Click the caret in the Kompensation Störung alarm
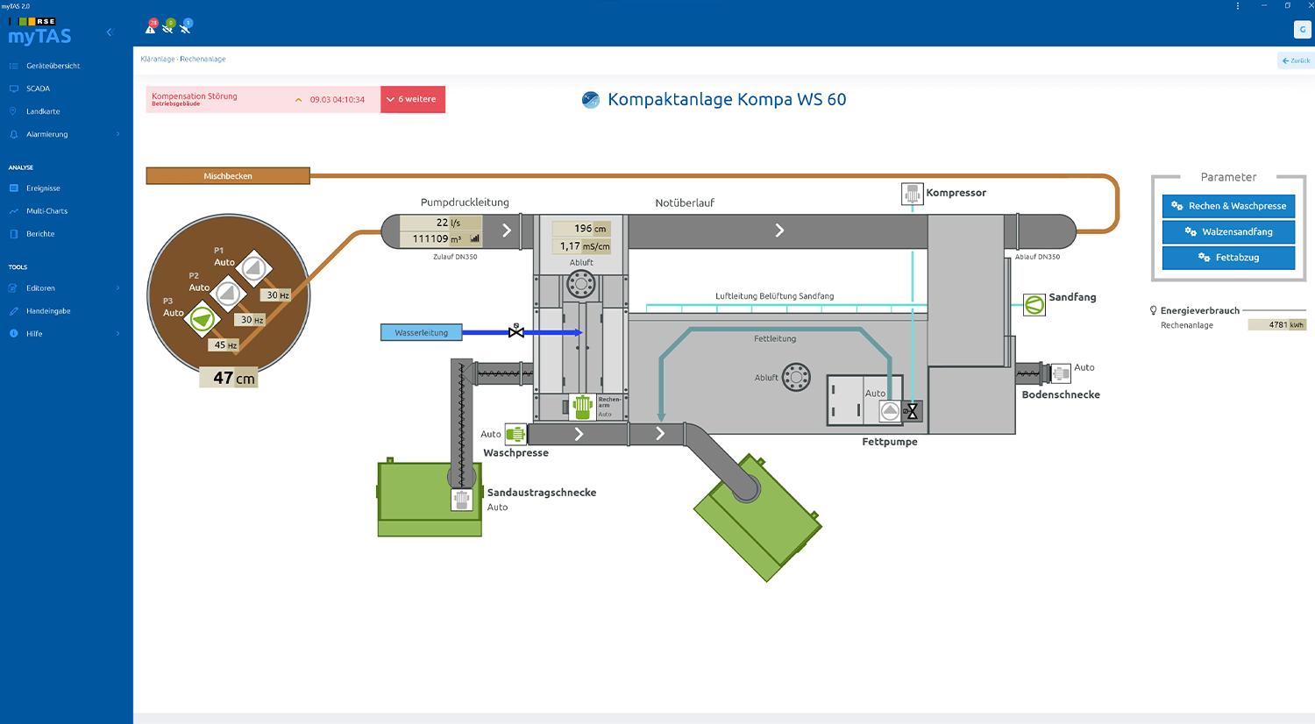Image resolution: width=1315 pixels, height=724 pixels. point(299,100)
